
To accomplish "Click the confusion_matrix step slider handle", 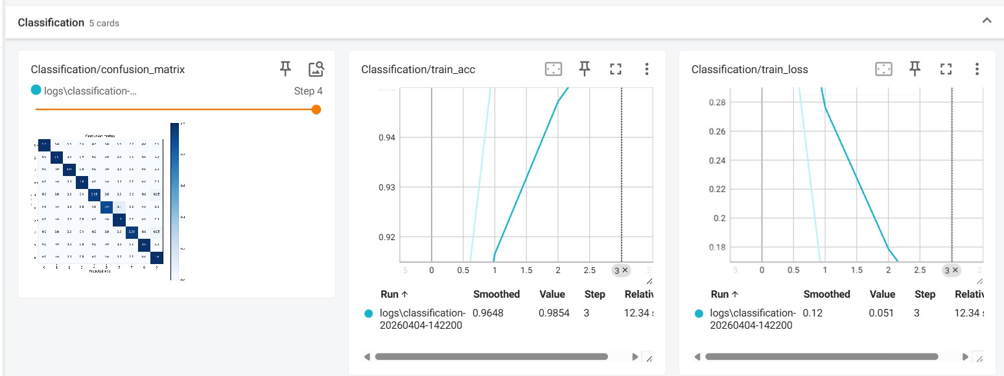I will click(x=316, y=109).
